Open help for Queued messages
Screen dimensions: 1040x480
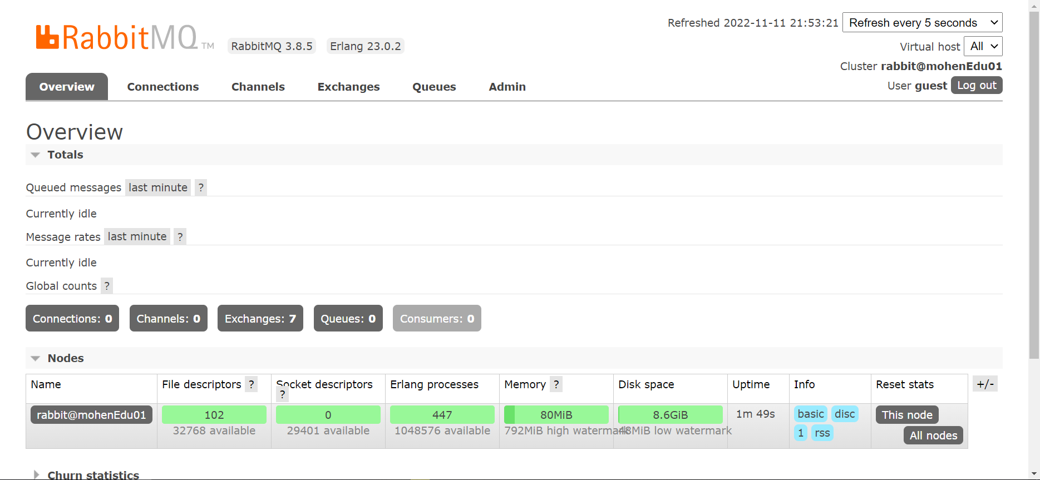point(201,187)
